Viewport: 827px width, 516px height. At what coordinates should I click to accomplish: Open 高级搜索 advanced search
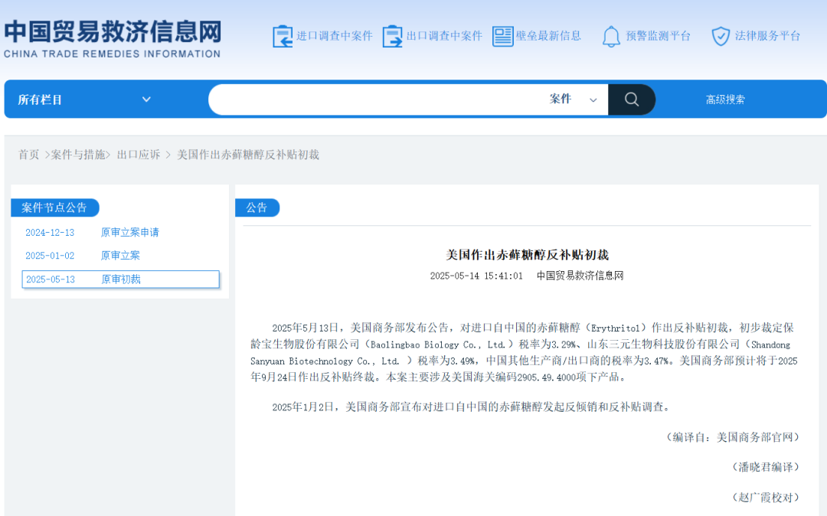pos(725,100)
